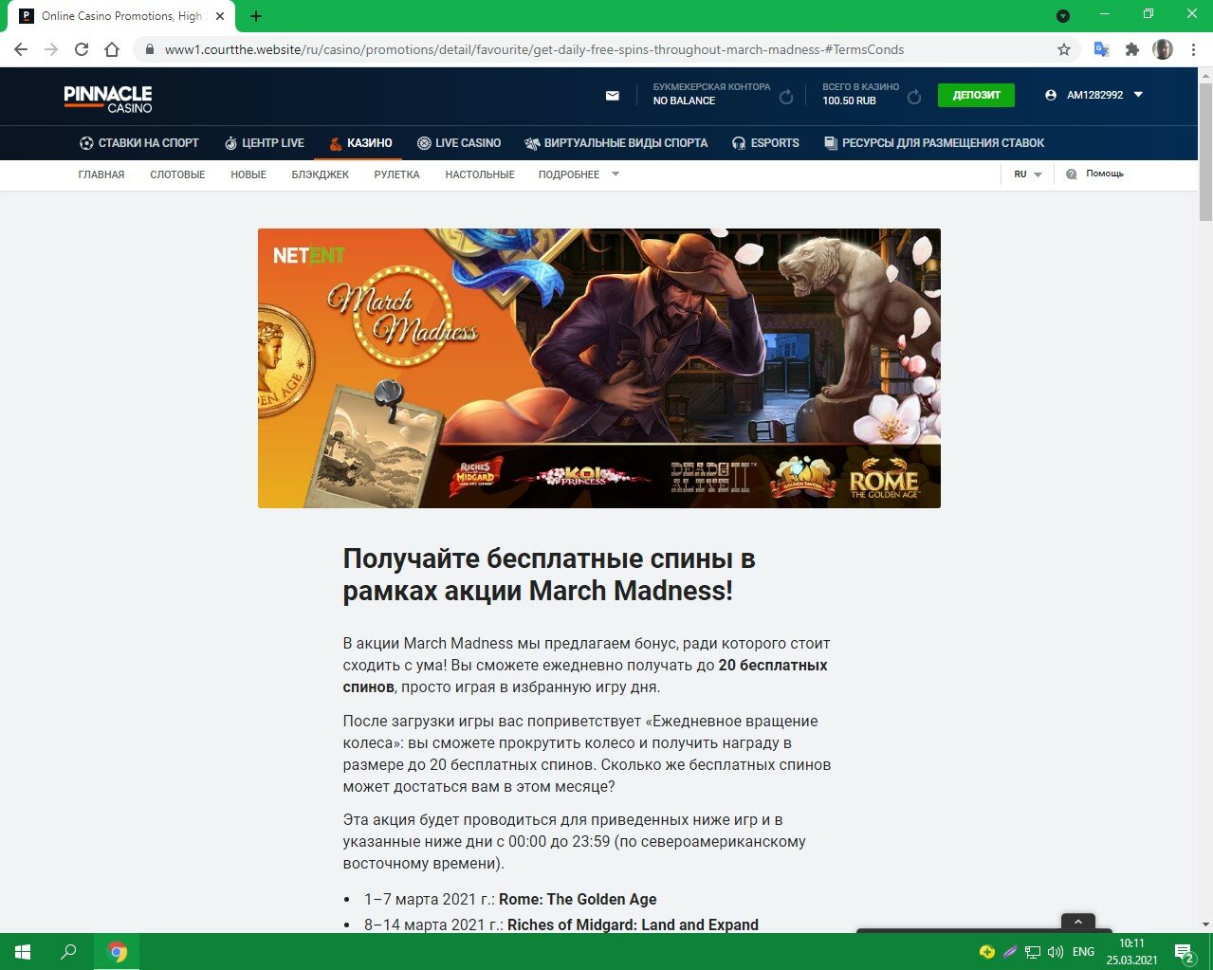
Task: Bookmark this page with the star icon
Action: (x=1064, y=49)
